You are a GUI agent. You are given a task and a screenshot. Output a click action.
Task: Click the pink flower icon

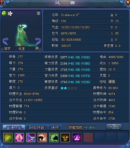(10, 13)
